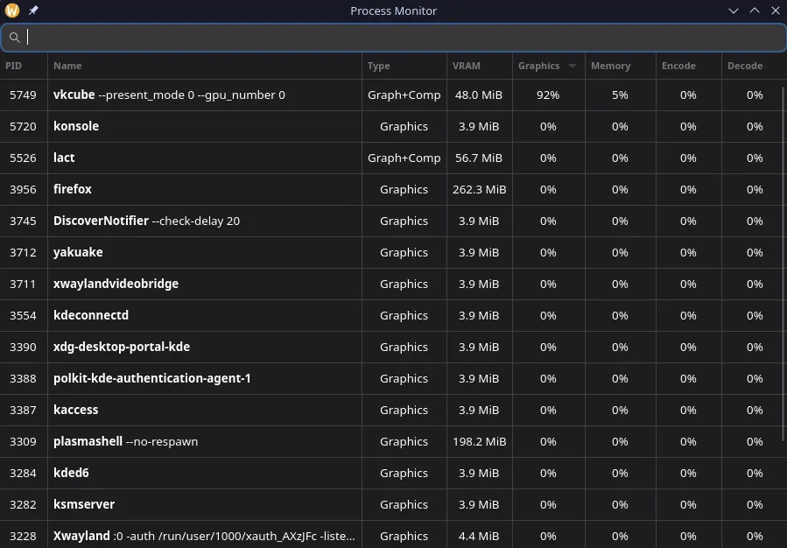
Task: Sort by the Memory column header
Action: click(x=610, y=66)
